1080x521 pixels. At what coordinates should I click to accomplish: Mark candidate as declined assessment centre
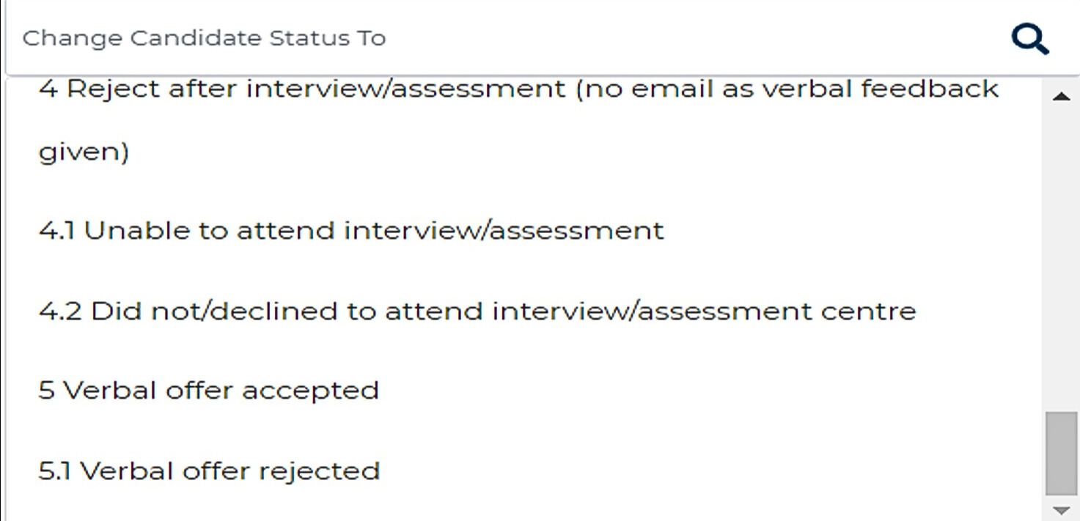coord(477,311)
